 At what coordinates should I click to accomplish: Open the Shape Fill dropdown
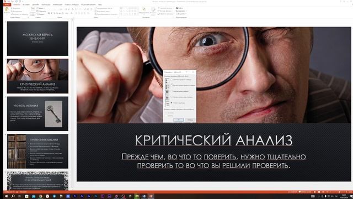point(165,8)
